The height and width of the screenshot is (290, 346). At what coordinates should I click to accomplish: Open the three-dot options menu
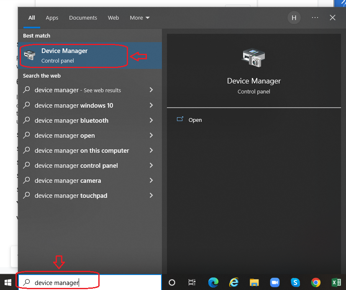[315, 18]
